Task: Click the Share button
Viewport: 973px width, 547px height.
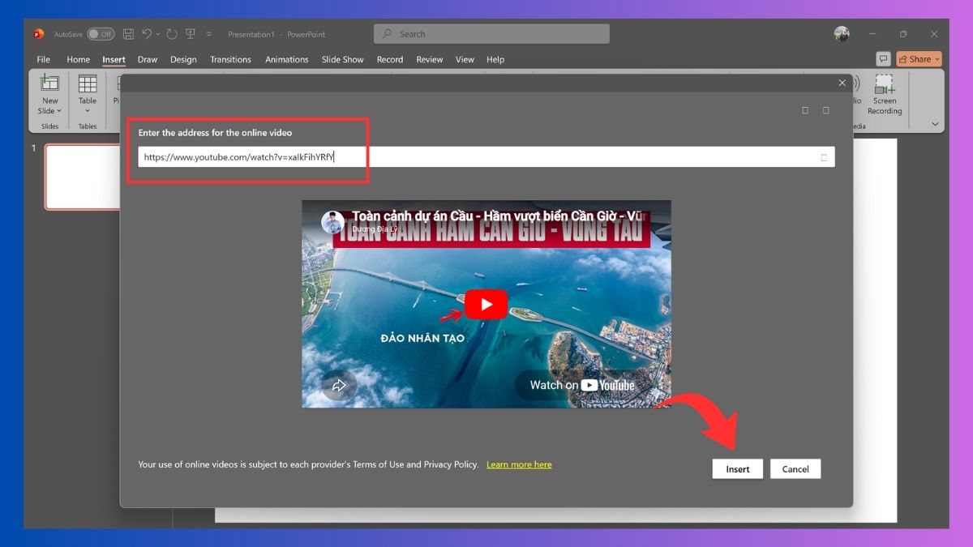Action: pos(919,59)
